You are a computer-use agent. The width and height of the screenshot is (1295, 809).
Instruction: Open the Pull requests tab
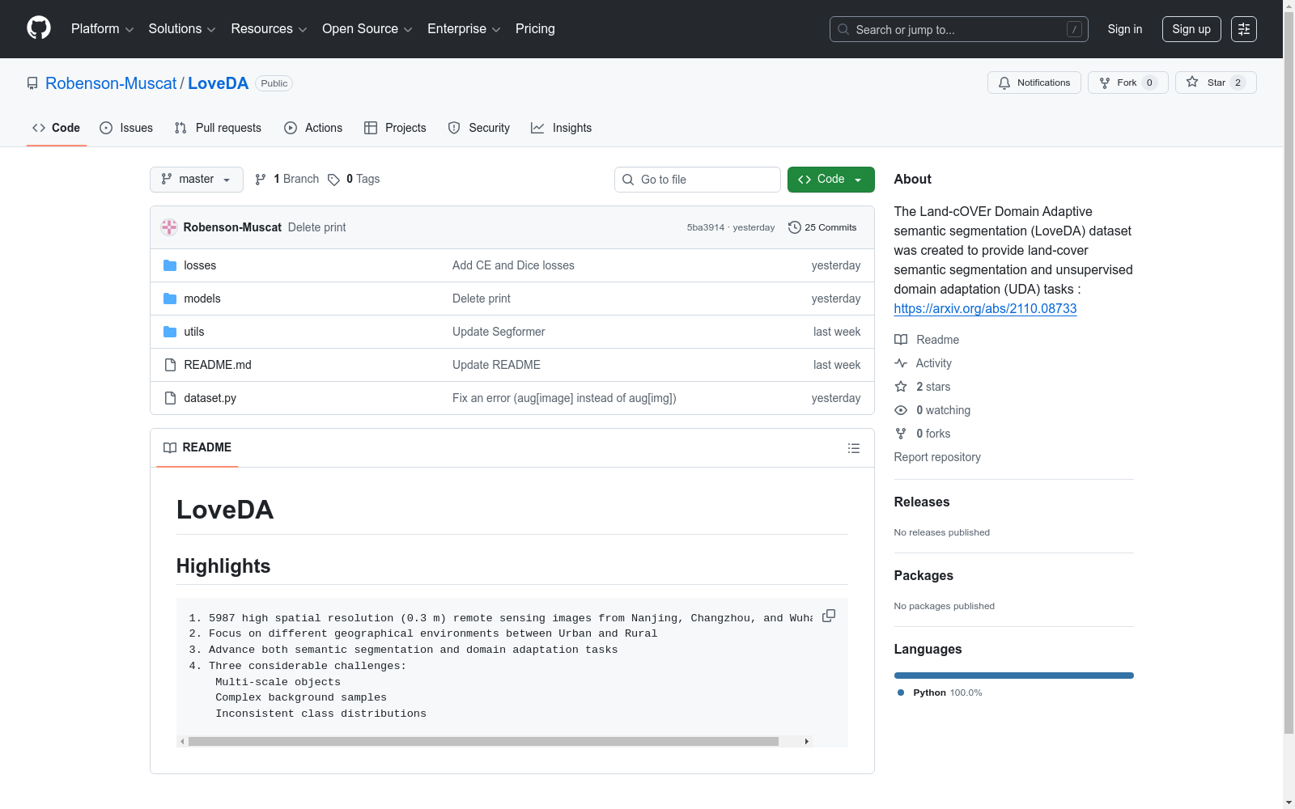[218, 128]
